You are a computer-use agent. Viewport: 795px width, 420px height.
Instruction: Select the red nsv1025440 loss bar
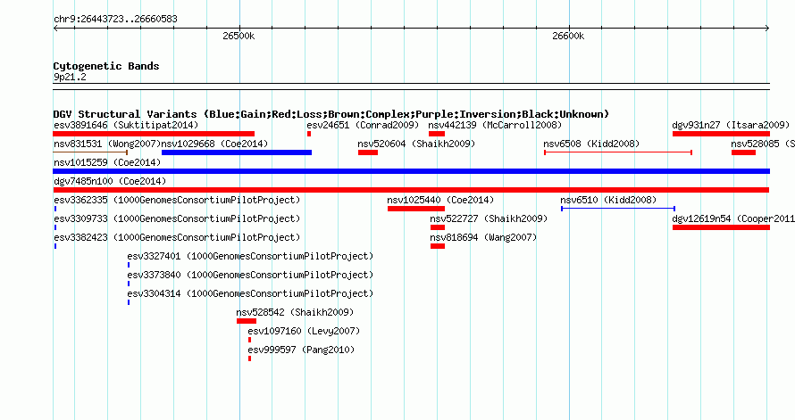pyautogui.click(x=416, y=209)
